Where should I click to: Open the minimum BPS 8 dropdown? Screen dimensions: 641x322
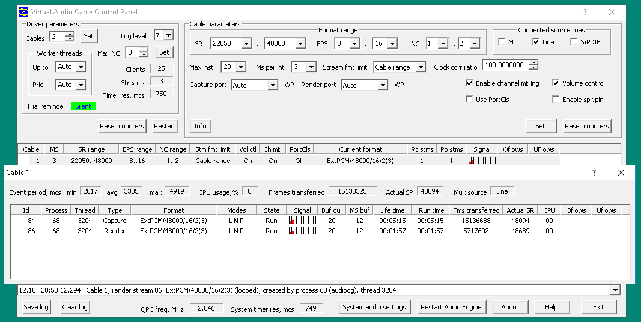coord(354,44)
